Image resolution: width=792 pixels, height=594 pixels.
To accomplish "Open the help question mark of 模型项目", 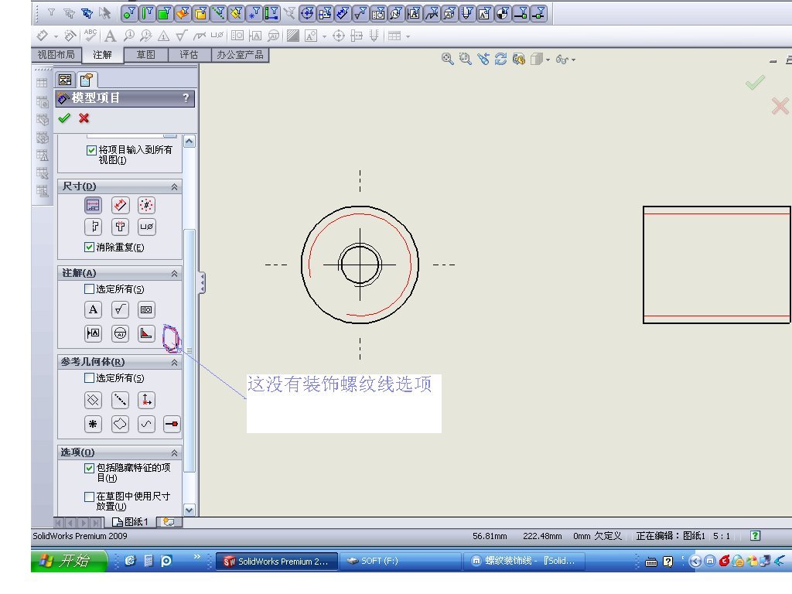I will pos(186,97).
